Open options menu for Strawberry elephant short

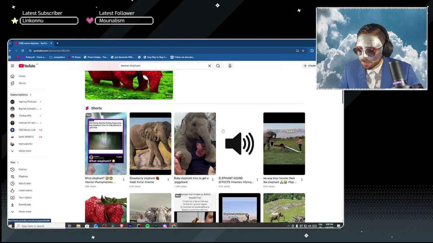(168, 180)
